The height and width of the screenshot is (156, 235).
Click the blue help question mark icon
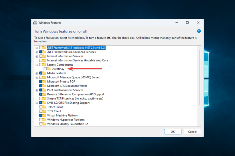199,31
